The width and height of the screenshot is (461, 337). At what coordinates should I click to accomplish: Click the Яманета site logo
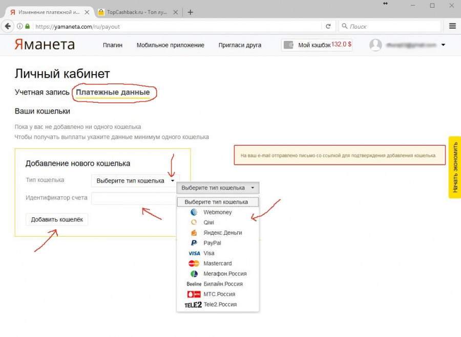click(45, 44)
